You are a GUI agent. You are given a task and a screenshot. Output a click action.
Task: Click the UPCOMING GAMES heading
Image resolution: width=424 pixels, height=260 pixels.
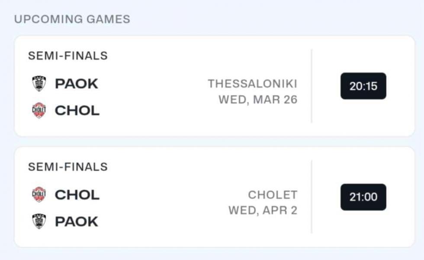72,19
